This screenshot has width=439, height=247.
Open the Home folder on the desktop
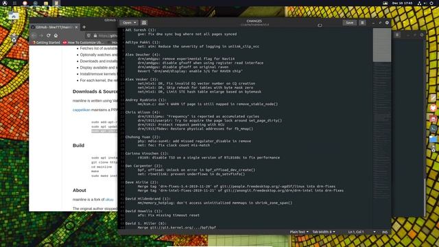click(x=14, y=16)
